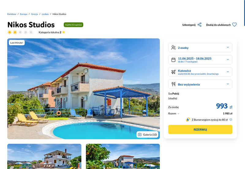The image size is (245, 169).
Task: Click the persons icon beside 2 osoby
Action: (x=173, y=48)
